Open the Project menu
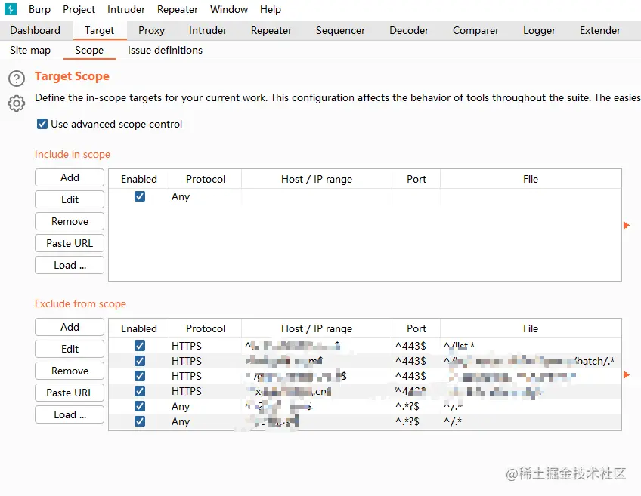The height and width of the screenshot is (496, 641). 79,9
